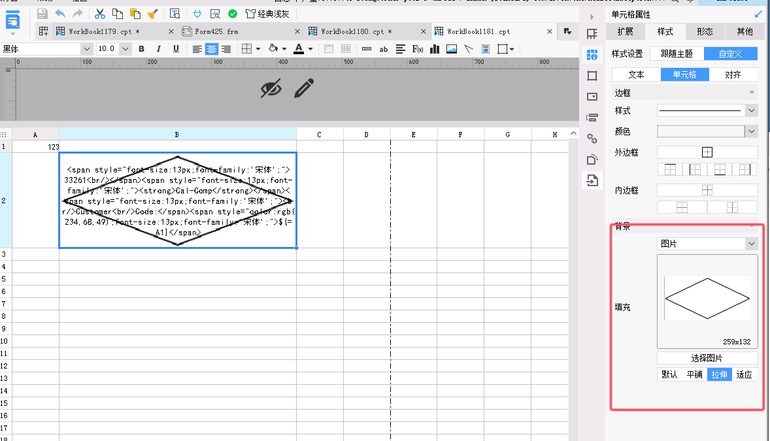Switch to Form425.frm tab

tap(216, 31)
